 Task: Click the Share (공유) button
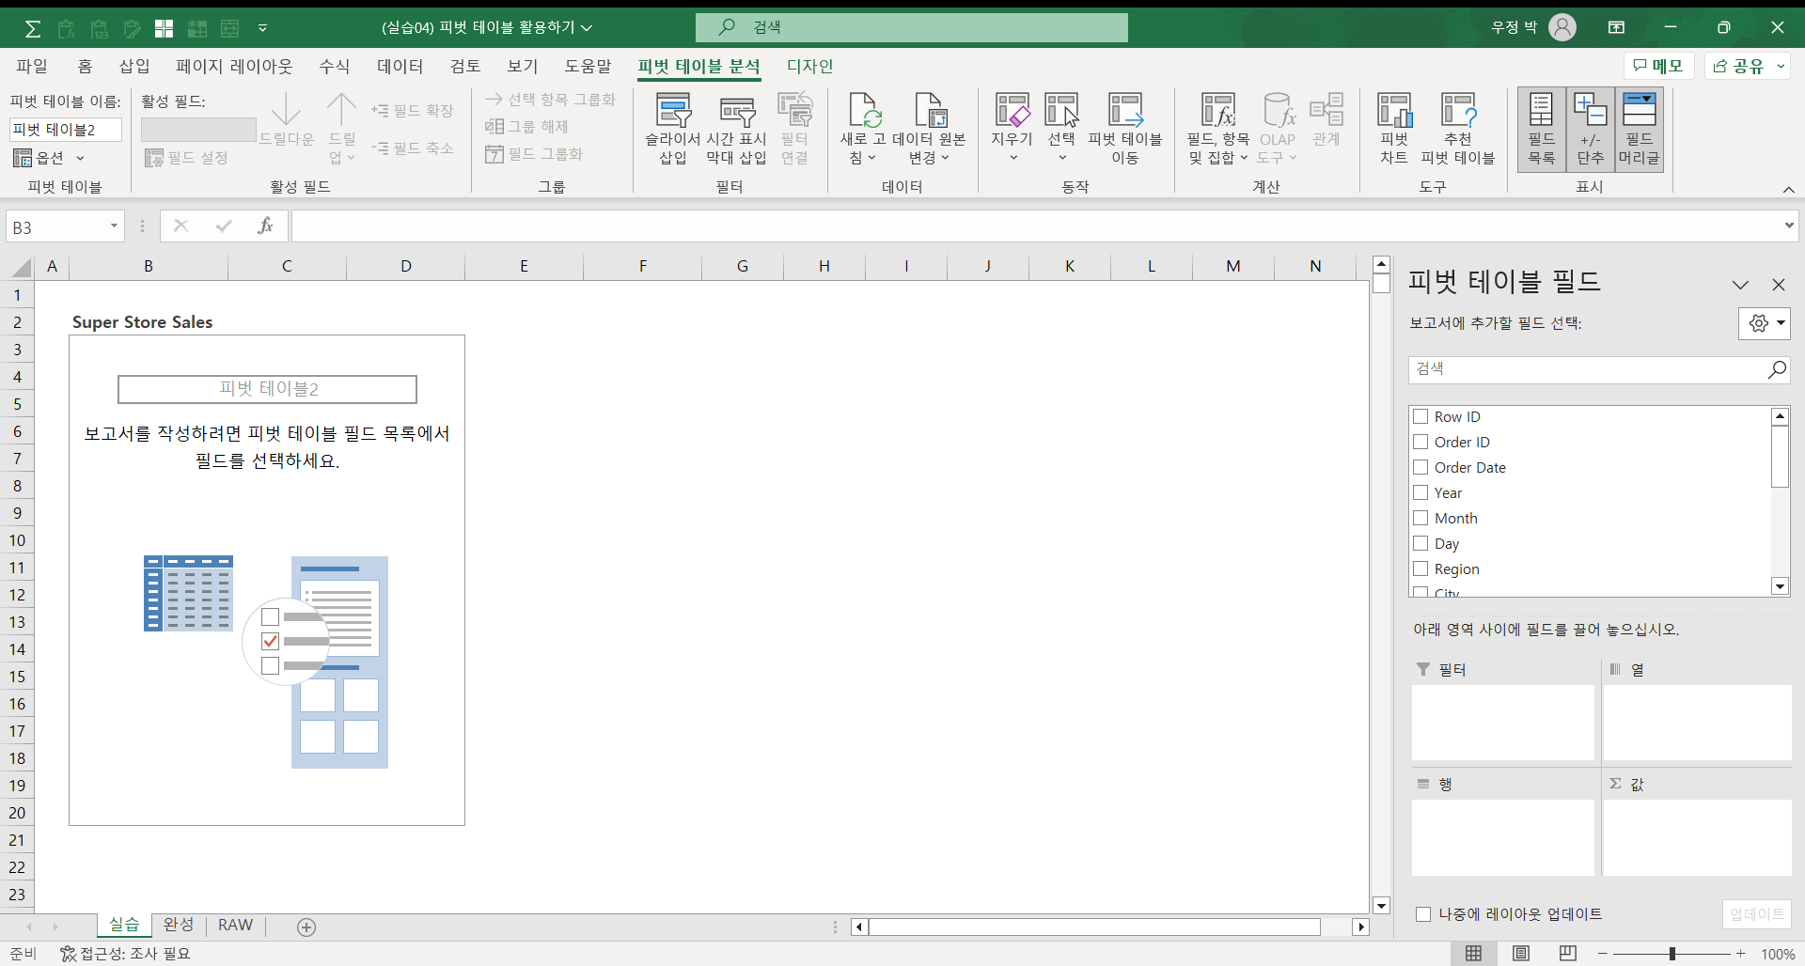[x=1738, y=66]
